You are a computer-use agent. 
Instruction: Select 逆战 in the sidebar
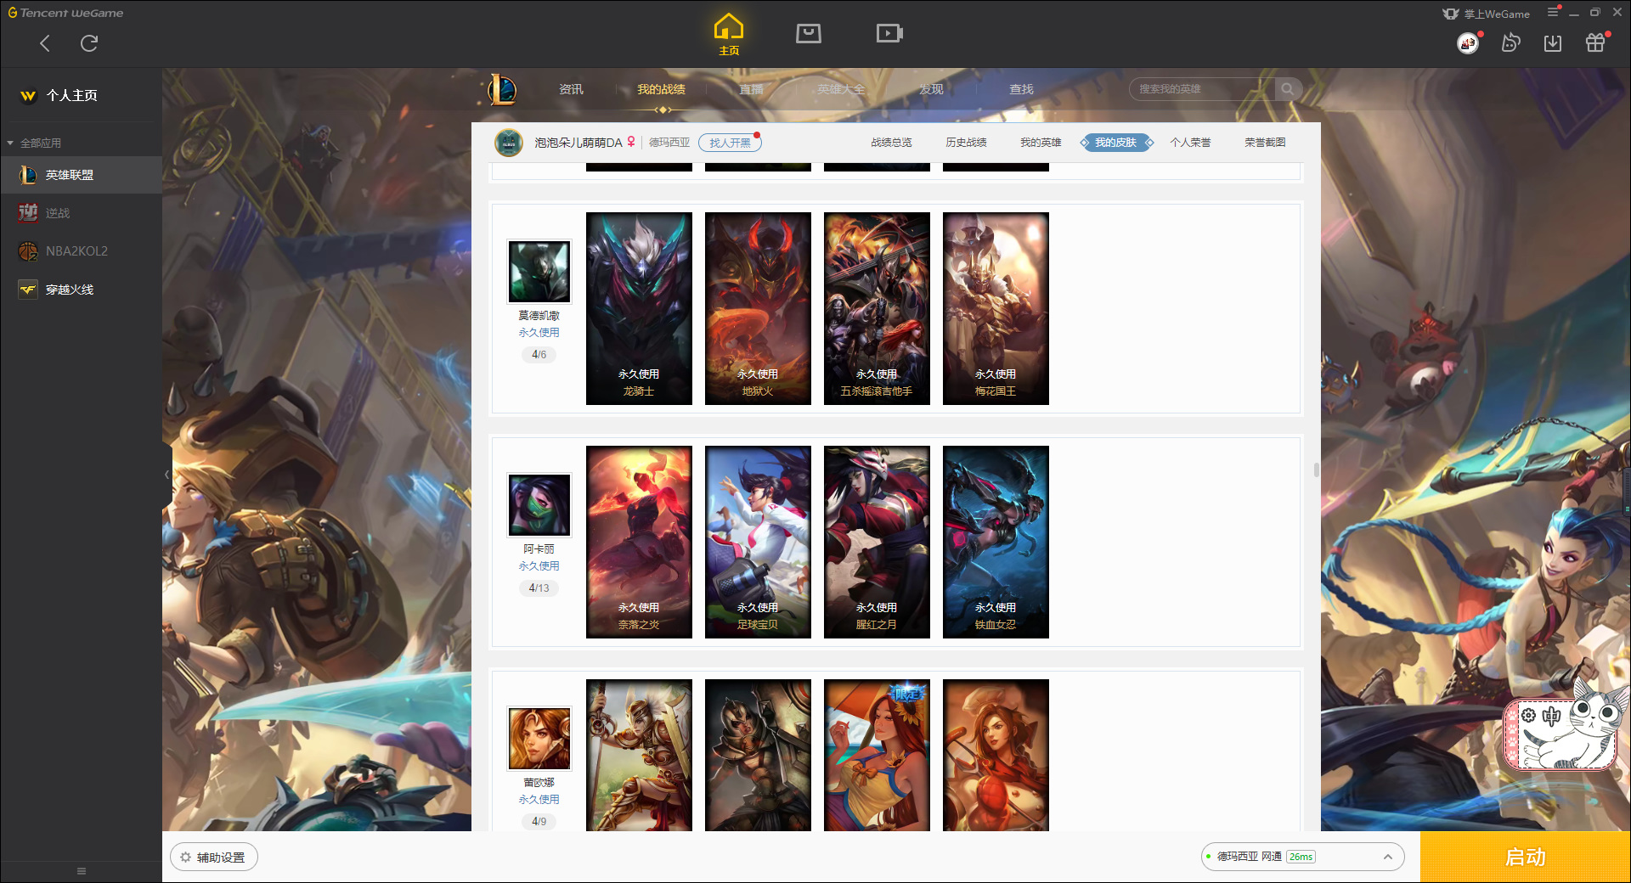[x=81, y=213]
